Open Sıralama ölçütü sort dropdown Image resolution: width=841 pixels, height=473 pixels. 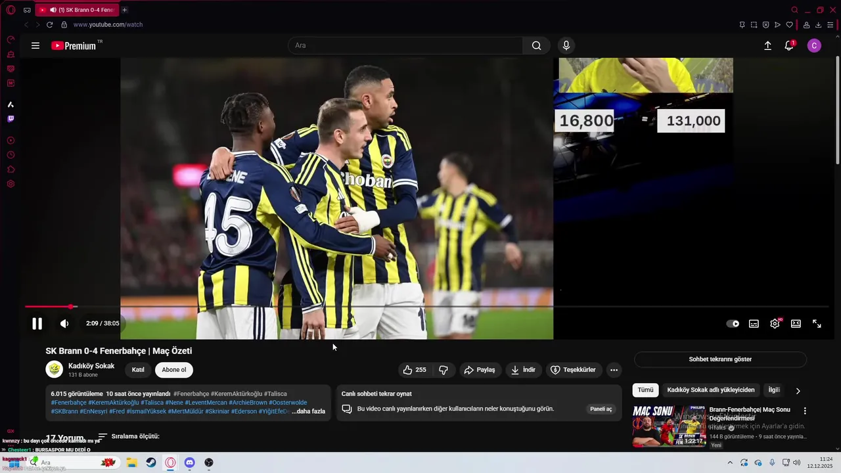(129, 436)
